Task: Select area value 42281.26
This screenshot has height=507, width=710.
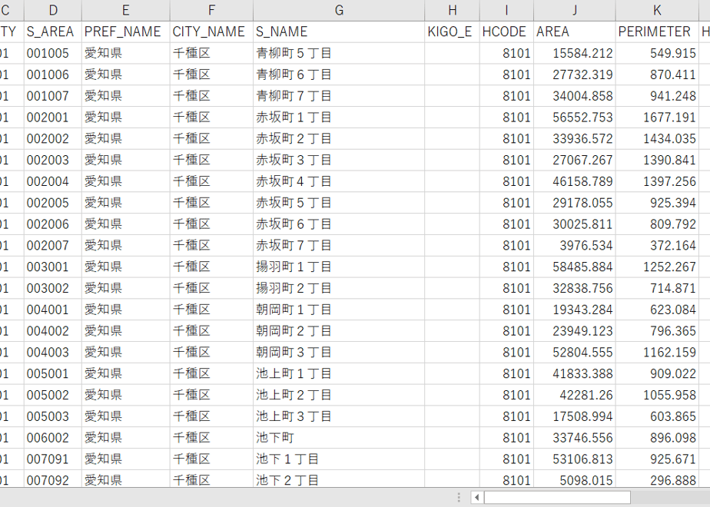Action: (575, 395)
